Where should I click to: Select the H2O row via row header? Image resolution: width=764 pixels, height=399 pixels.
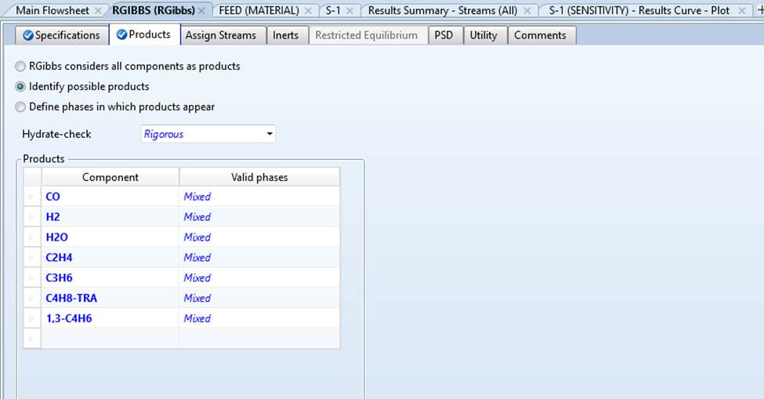coord(32,238)
